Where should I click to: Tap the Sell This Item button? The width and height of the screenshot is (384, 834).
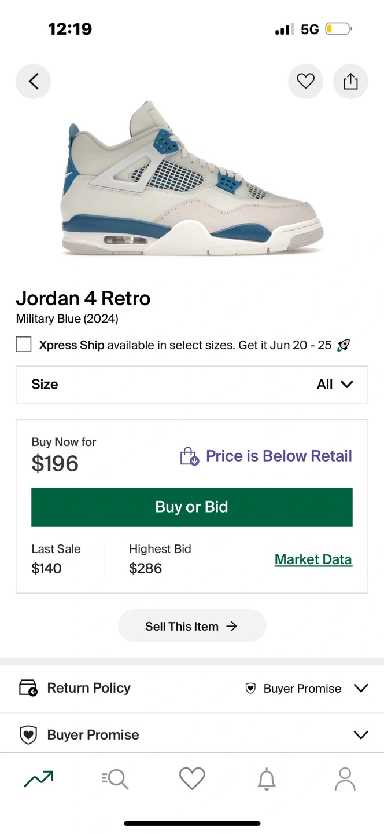[192, 626]
